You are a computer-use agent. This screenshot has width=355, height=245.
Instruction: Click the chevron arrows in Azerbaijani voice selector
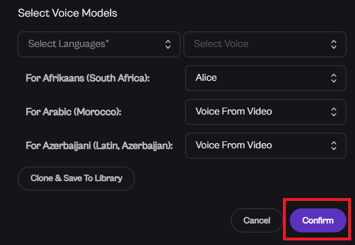click(334, 145)
